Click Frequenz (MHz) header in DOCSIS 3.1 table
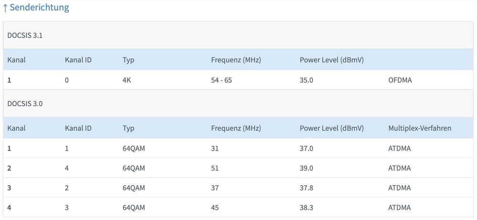This screenshot has width=477, height=220. click(x=236, y=60)
